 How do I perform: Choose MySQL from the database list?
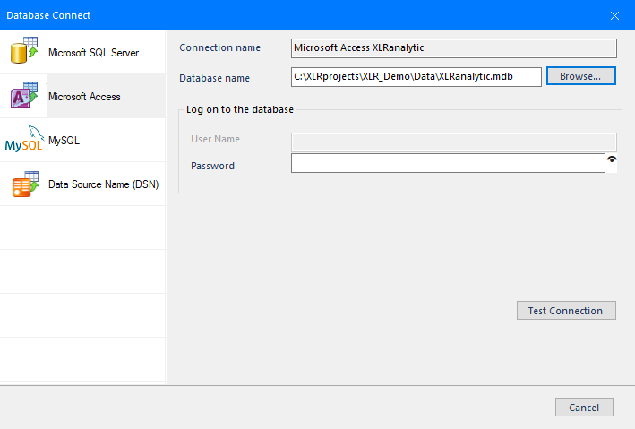(83, 141)
